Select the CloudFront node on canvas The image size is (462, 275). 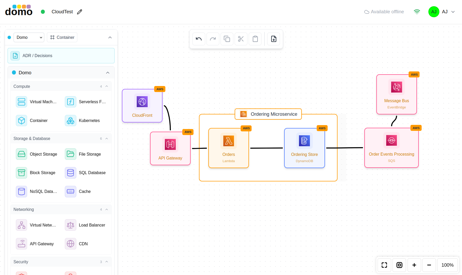pyautogui.click(x=142, y=106)
